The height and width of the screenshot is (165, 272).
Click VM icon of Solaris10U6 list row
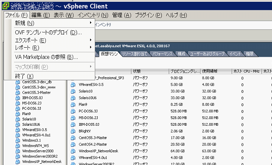click(73, 98)
